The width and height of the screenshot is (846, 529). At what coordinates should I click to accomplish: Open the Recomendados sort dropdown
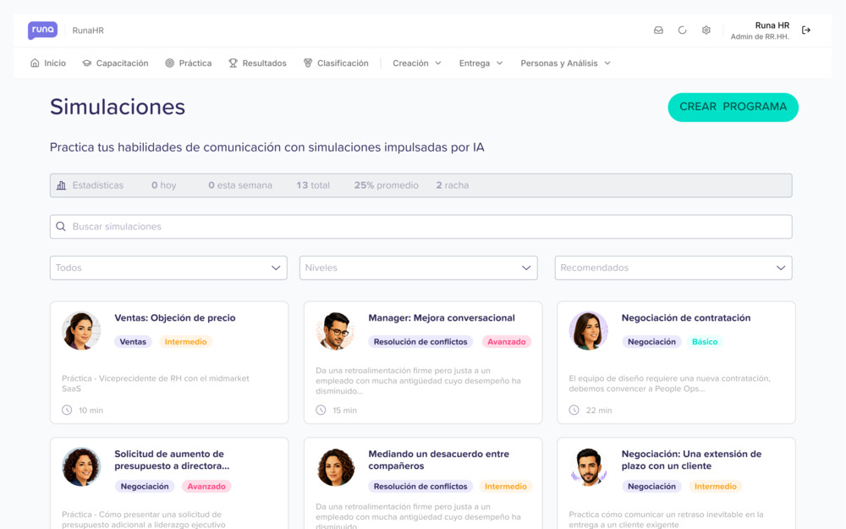pos(673,267)
